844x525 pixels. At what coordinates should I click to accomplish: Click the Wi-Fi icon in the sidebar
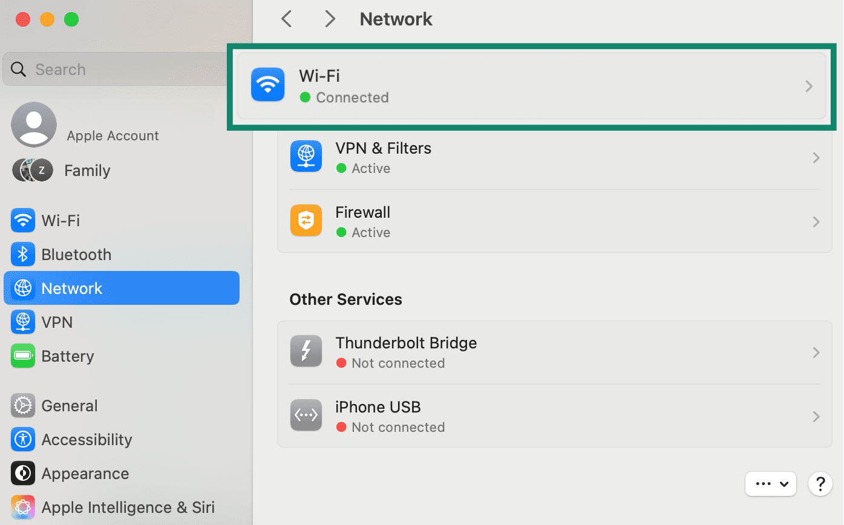(23, 221)
